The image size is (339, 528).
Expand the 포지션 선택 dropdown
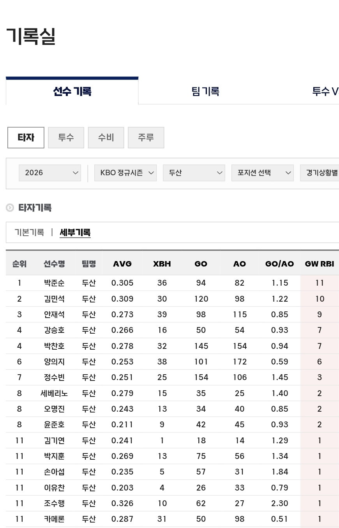263,173
